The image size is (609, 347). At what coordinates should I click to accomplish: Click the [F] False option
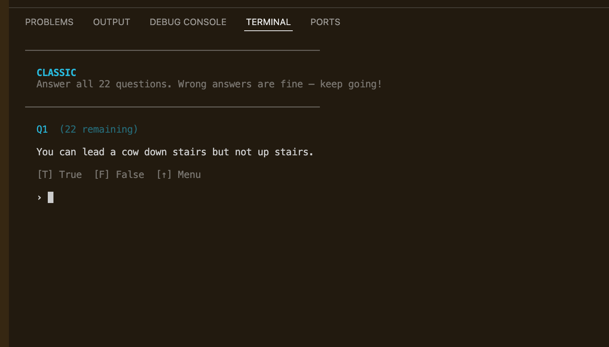point(119,175)
